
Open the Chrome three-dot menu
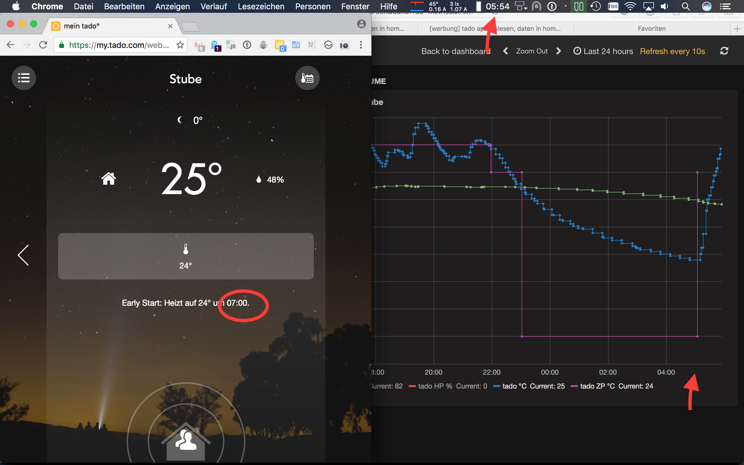tap(361, 45)
